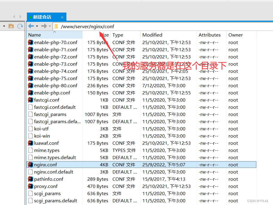Image resolution: width=273 pixels, height=205 pixels.
Task: Select file name fastcgi_params.defa...
Action: tap(57, 122)
